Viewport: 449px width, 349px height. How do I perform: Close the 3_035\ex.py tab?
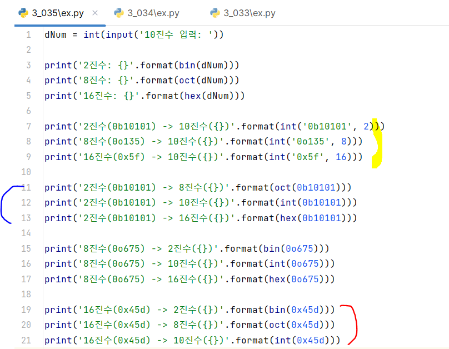pyautogui.click(x=95, y=13)
